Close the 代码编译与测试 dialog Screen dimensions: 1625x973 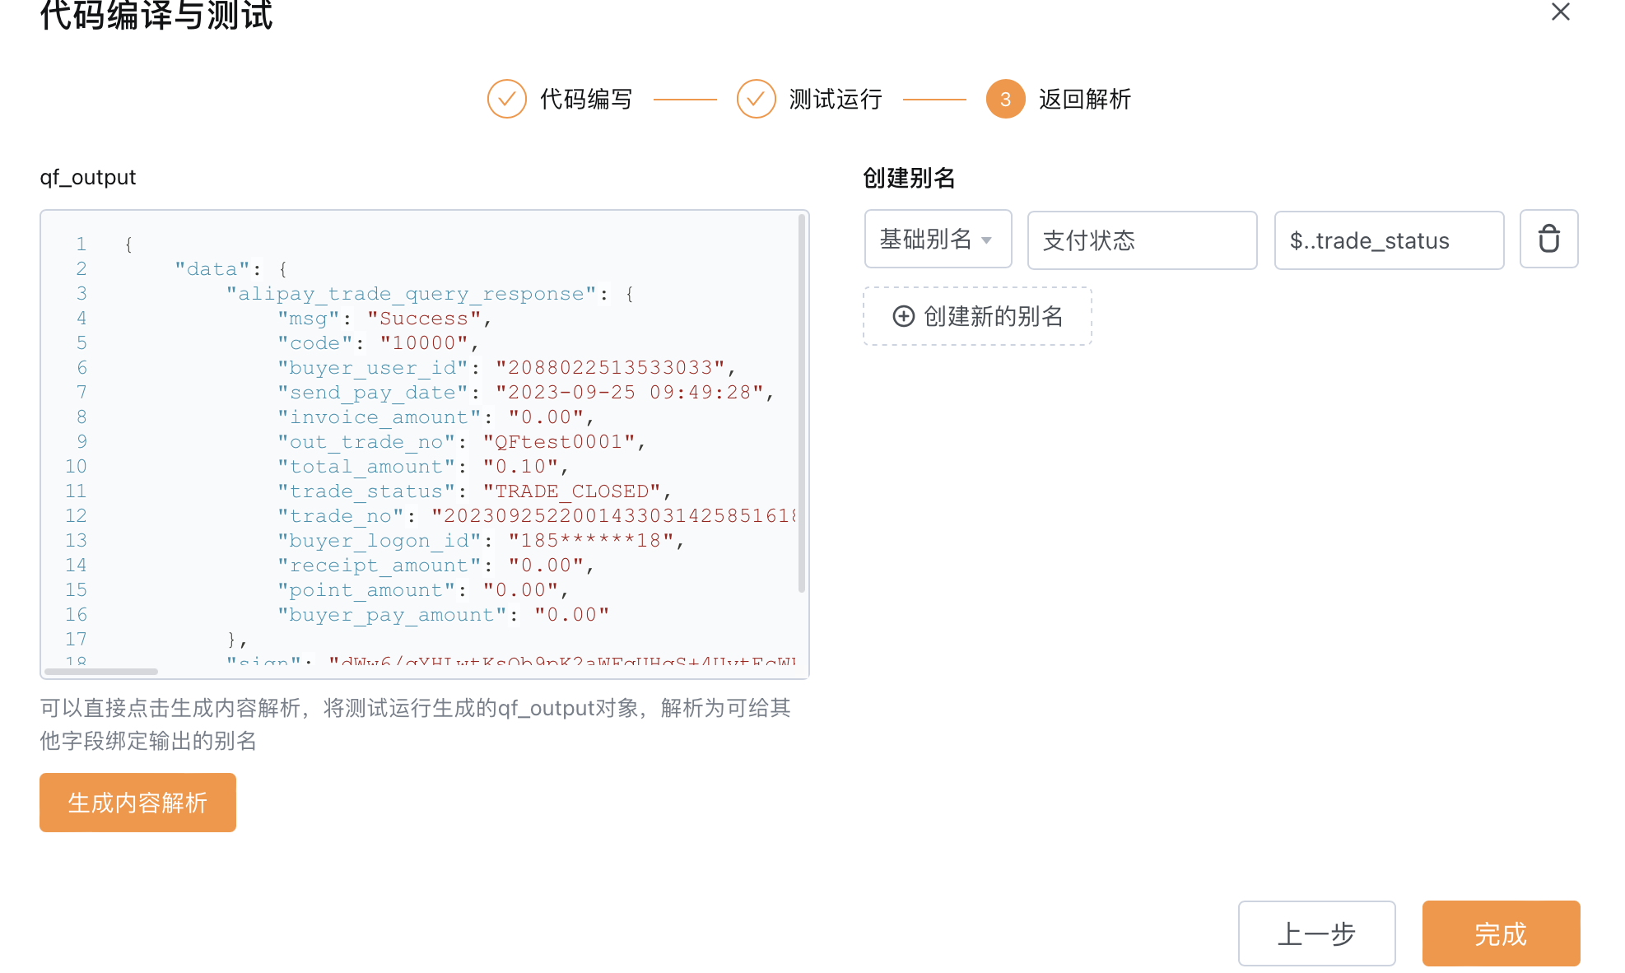tap(1560, 12)
